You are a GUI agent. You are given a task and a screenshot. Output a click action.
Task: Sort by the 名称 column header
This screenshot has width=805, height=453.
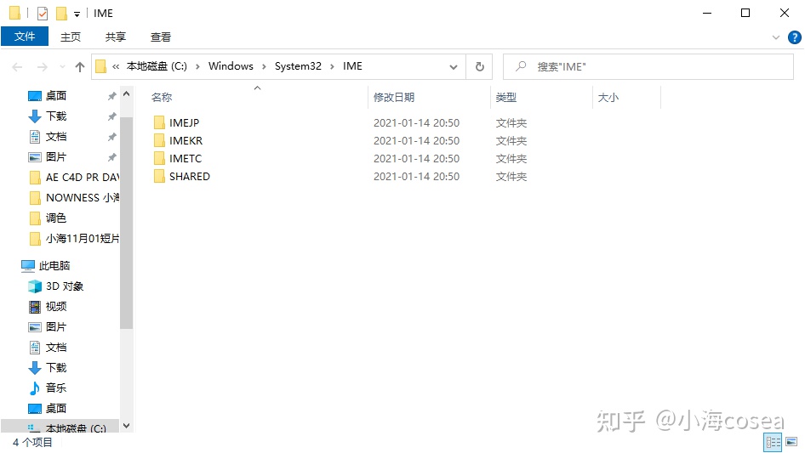[x=162, y=98]
